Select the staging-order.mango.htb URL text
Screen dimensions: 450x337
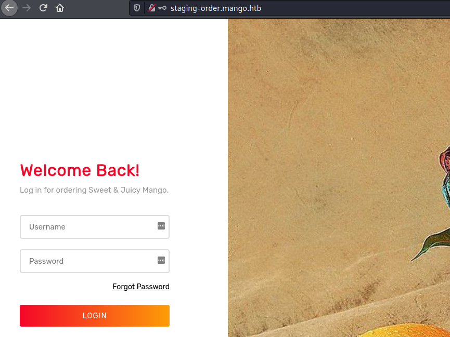216,8
